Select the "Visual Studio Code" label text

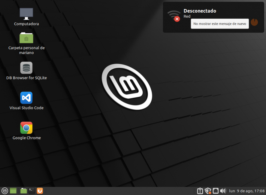(x=27, y=108)
